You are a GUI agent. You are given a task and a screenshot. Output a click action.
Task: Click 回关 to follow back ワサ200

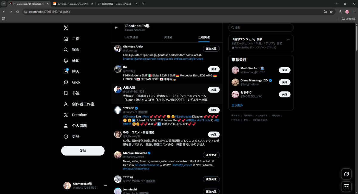pos(214,110)
